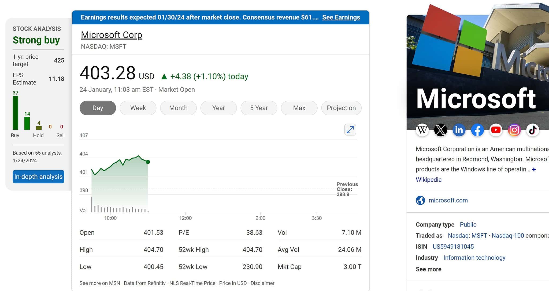The height and width of the screenshot is (291, 549).
Task: Open the YouTube channel icon
Action: [x=496, y=130]
